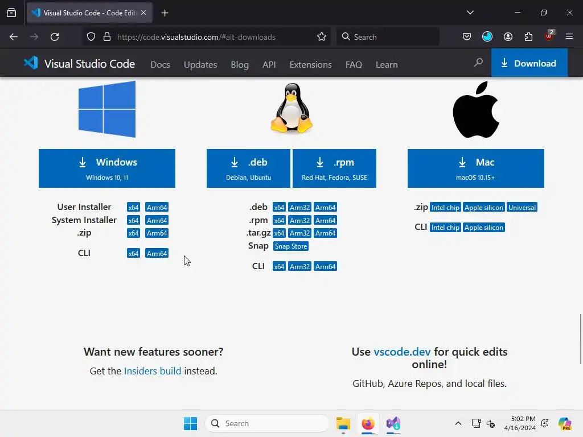Click the blue circular extension icon in toolbar
This screenshot has width=583, height=437.
point(487,36)
